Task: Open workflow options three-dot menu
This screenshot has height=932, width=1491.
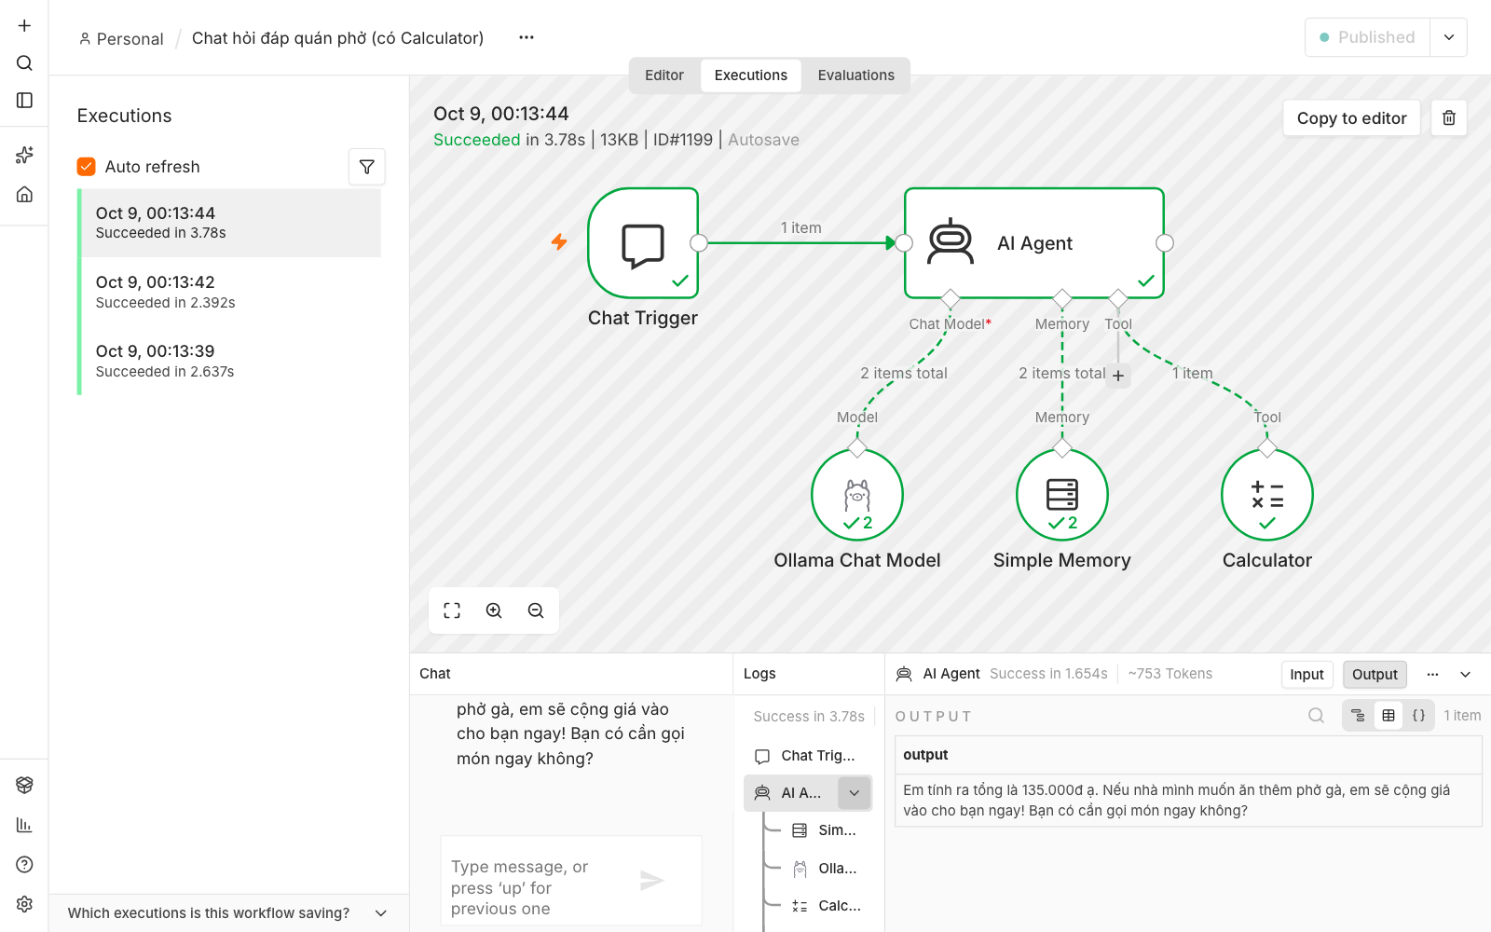Action: tap(527, 38)
